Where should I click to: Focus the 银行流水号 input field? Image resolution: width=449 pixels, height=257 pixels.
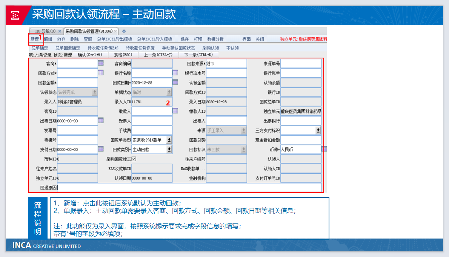click(226, 73)
